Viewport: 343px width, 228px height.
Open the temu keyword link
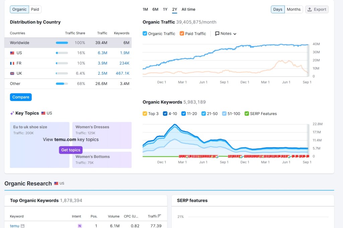pos(14,226)
